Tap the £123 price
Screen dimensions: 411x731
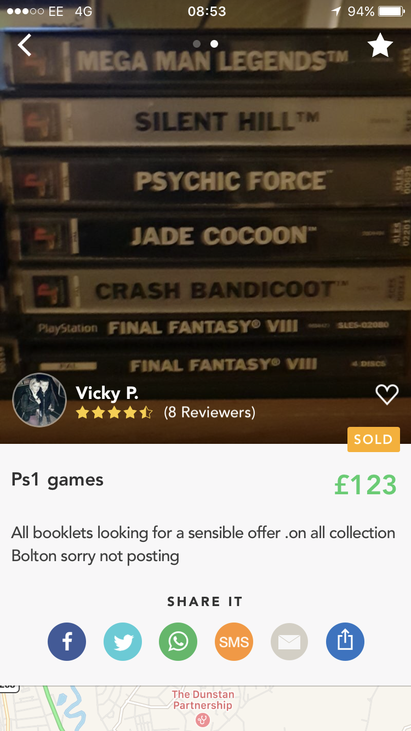pyautogui.click(x=365, y=485)
